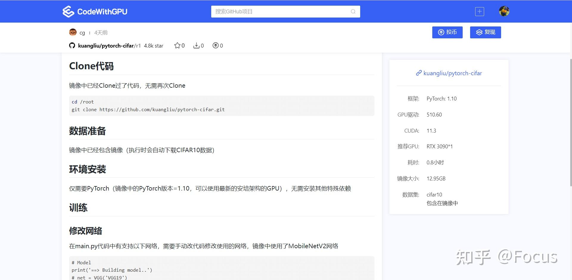The width and height of the screenshot is (572, 280).
Task: Click the GitHub octocat icon beside repo name
Action: pyautogui.click(x=72, y=45)
